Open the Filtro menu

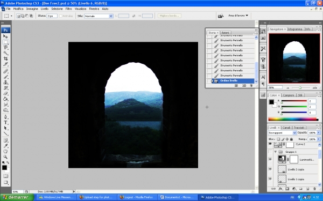tap(68, 9)
